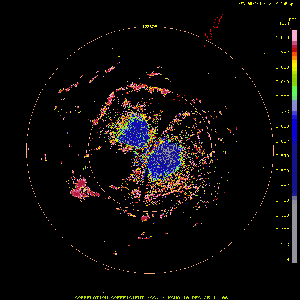Click the 0.413 color scale value
300x300 pixels.
click(x=282, y=200)
